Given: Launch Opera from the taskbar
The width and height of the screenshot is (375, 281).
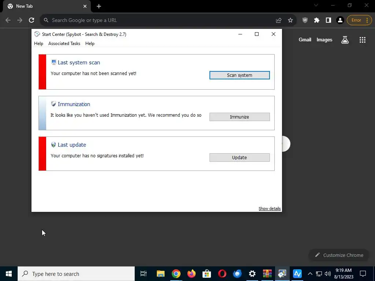Looking at the screenshot, I should 222,274.
